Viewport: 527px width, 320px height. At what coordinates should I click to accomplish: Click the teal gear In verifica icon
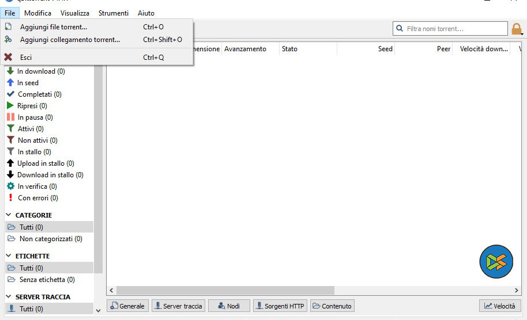pos(11,186)
